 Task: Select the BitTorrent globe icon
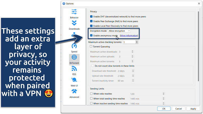[74, 58]
